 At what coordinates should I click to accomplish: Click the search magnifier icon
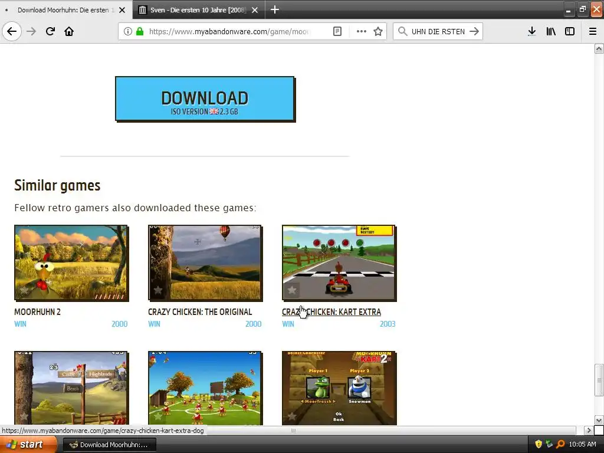pos(402,31)
